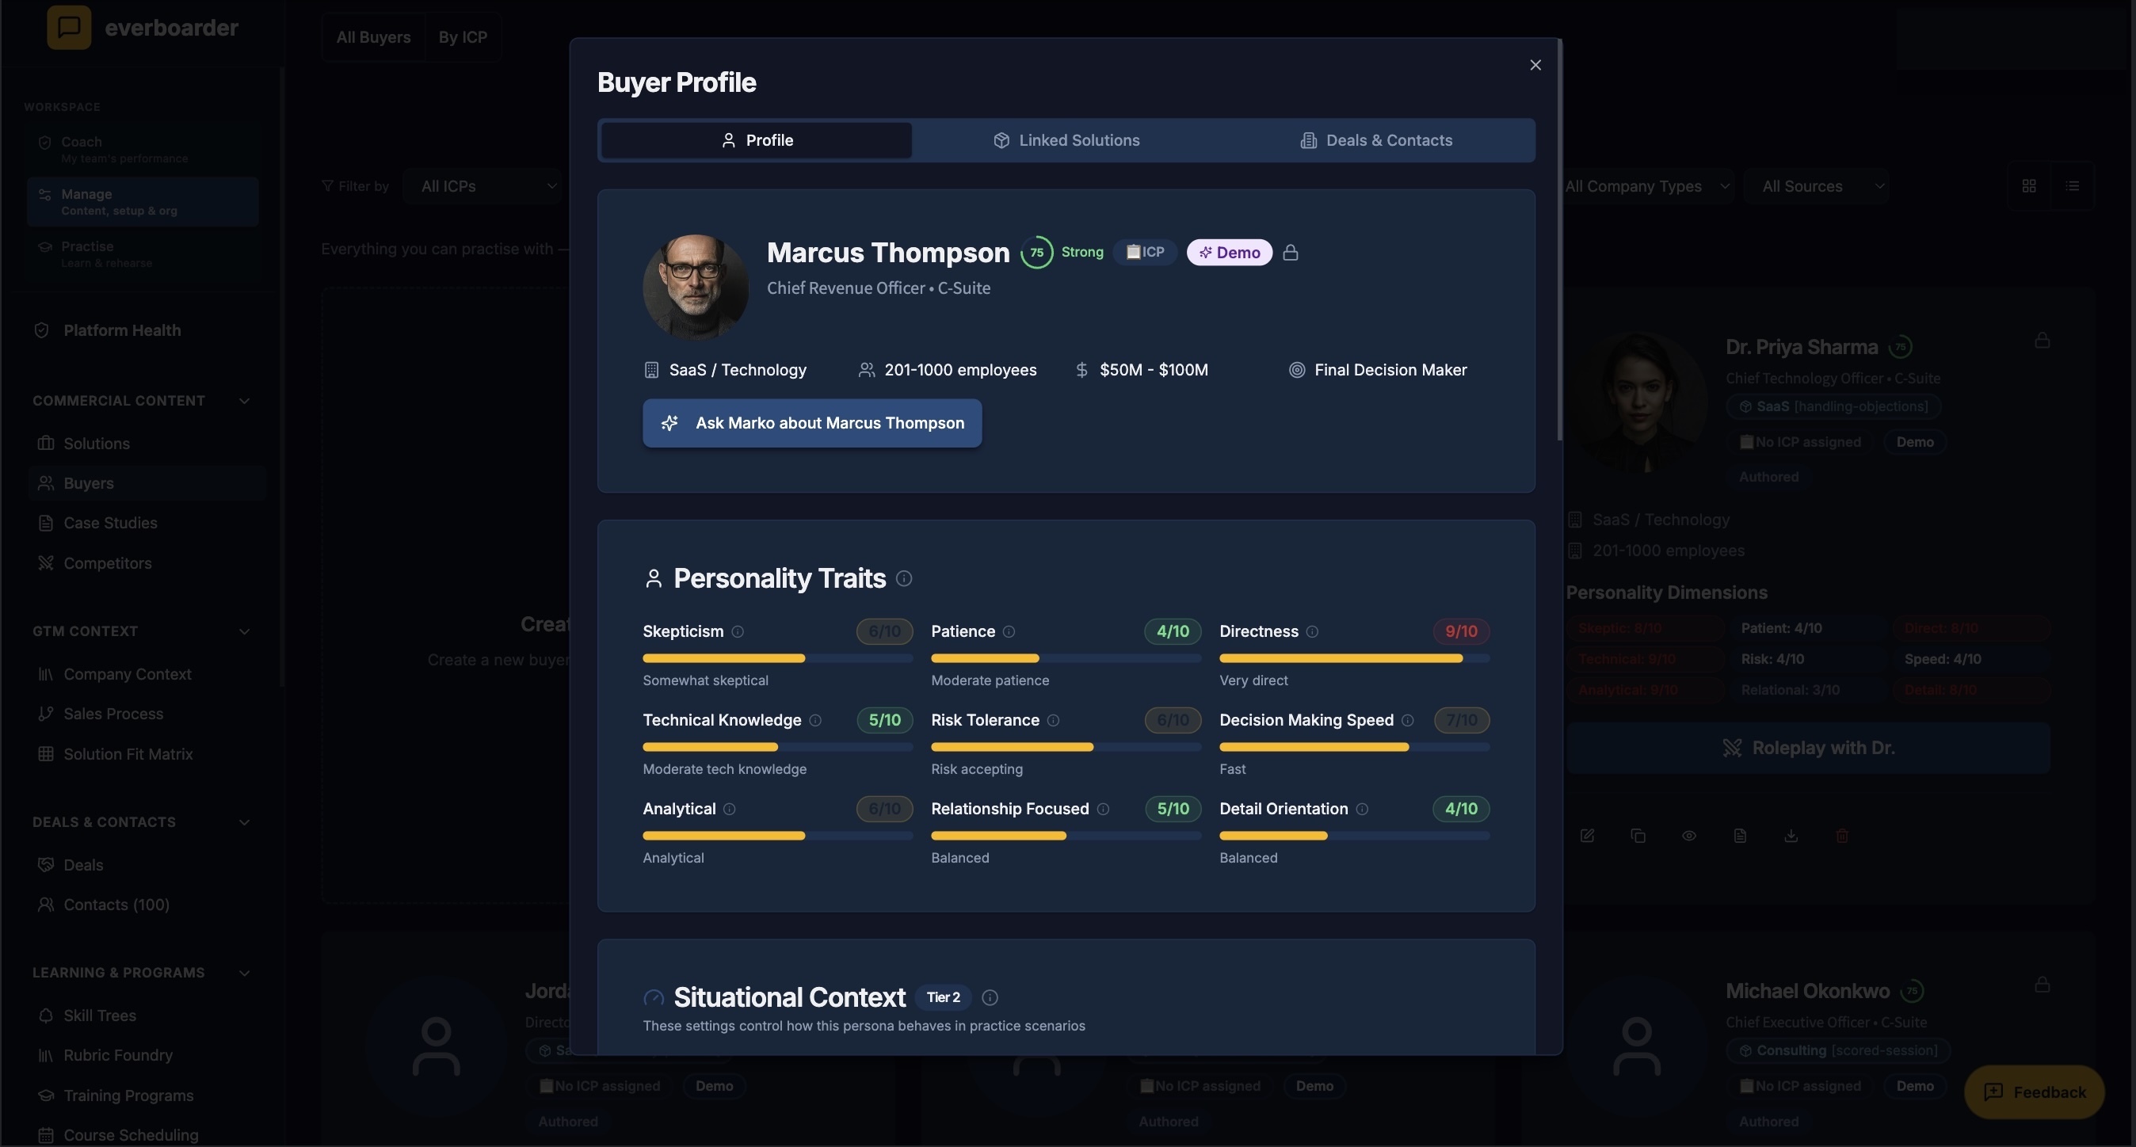Close the Buyer Profile dialog
This screenshot has height=1147, width=2136.
click(1535, 66)
